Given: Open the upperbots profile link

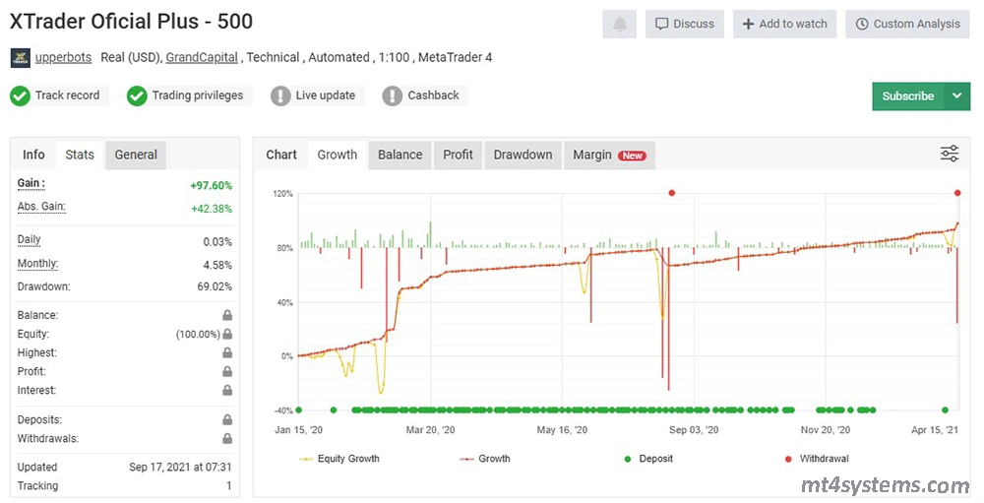Looking at the screenshot, I should pos(63,57).
